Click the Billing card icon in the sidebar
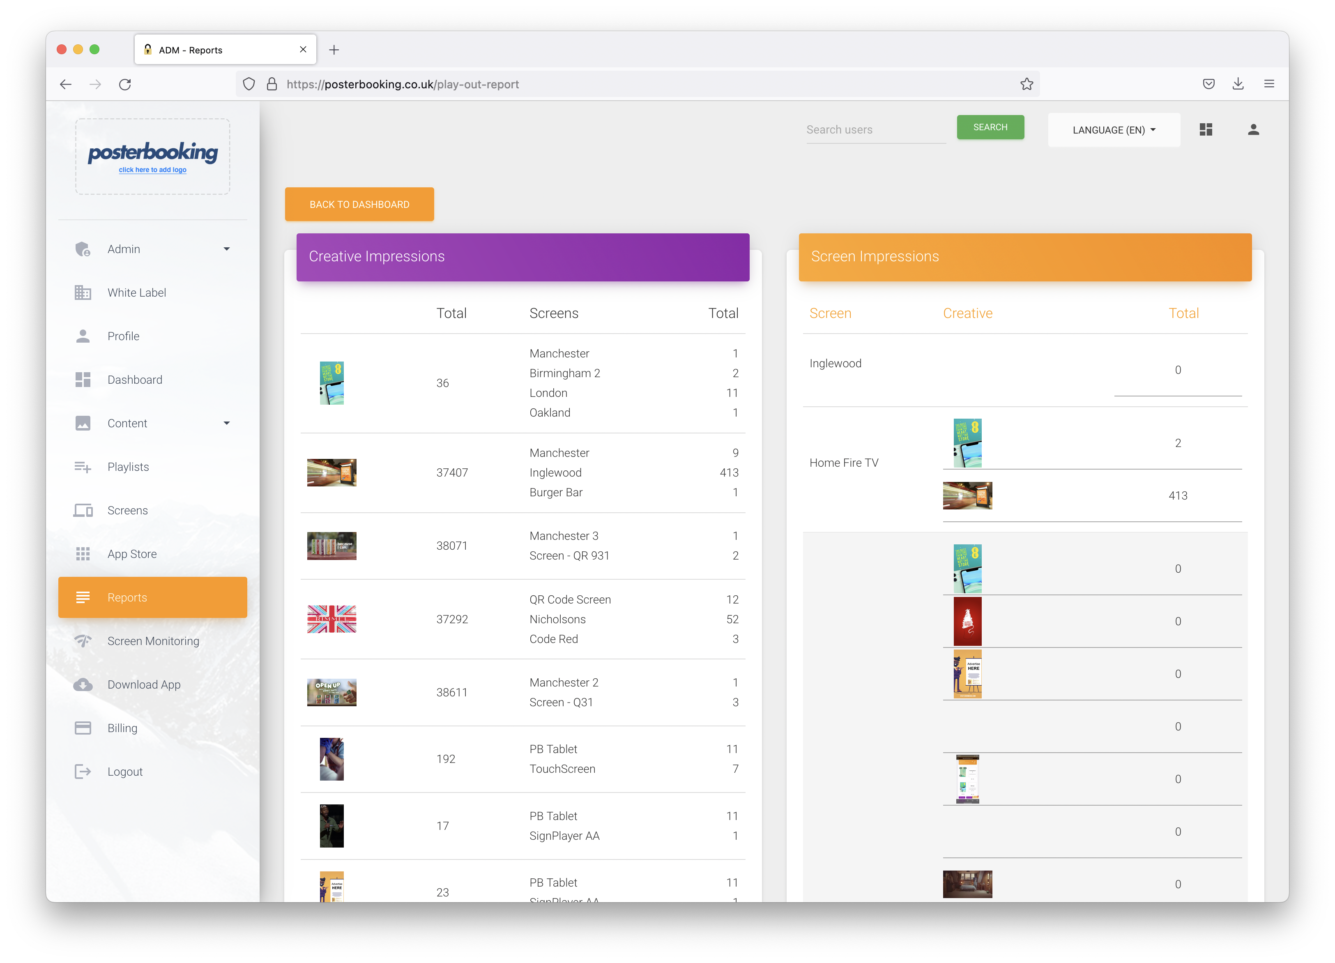The image size is (1335, 963). point(83,728)
